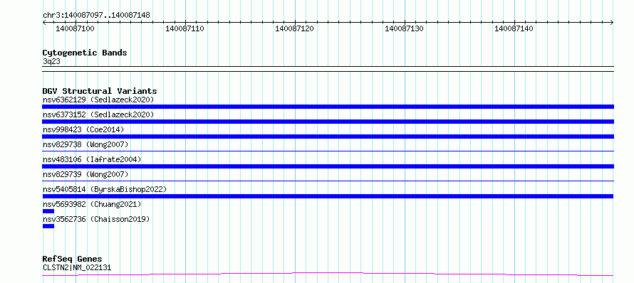
Task: Open variant nsv5405814 (ByrskaBishop2022) label
Action: pyautogui.click(x=105, y=189)
